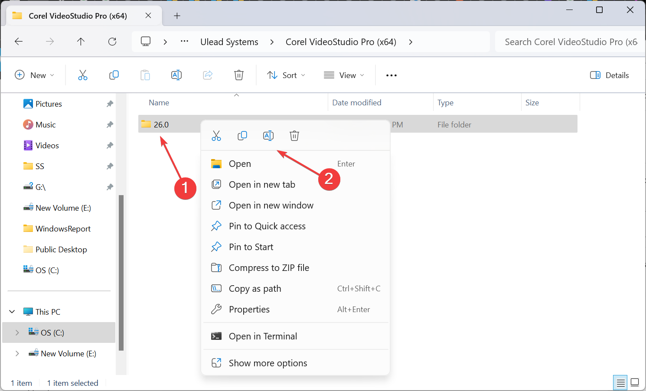Unpin Music using its pin icon

(110, 125)
